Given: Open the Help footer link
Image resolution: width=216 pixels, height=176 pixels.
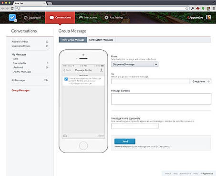Looking at the screenshot, I should click(x=195, y=174).
